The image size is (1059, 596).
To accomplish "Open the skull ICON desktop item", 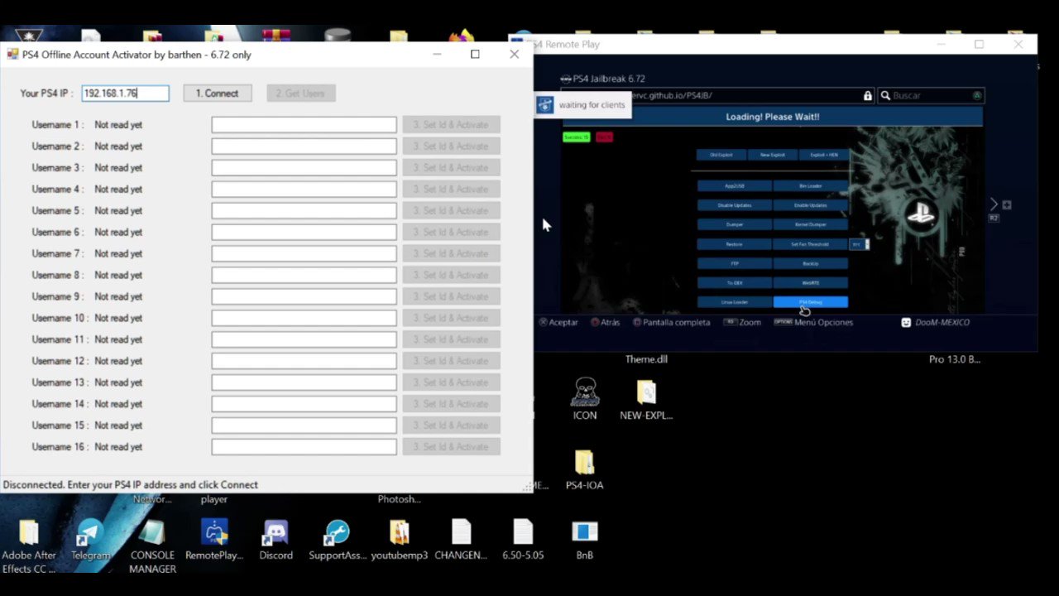I will pos(585,400).
